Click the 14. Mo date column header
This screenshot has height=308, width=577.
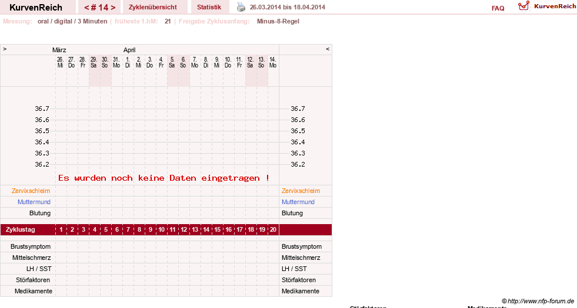pos(273,62)
